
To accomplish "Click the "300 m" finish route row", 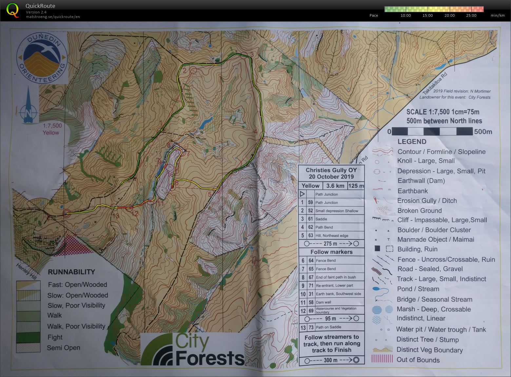I will pyautogui.click(x=331, y=360).
